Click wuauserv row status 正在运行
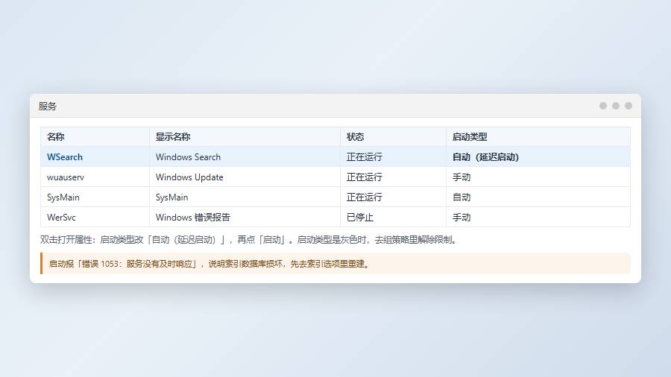Image resolution: width=671 pixels, height=377 pixels. tap(364, 177)
